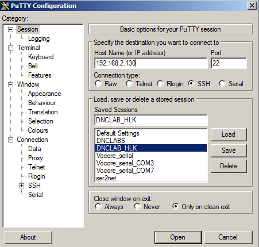
Task: Click the PuTTY icon in title bar
Action: pyautogui.click(x=5, y=6)
